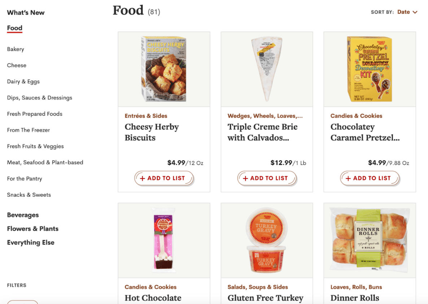428x304 pixels.
Task: Go to What's New section
Action: (x=26, y=13)
